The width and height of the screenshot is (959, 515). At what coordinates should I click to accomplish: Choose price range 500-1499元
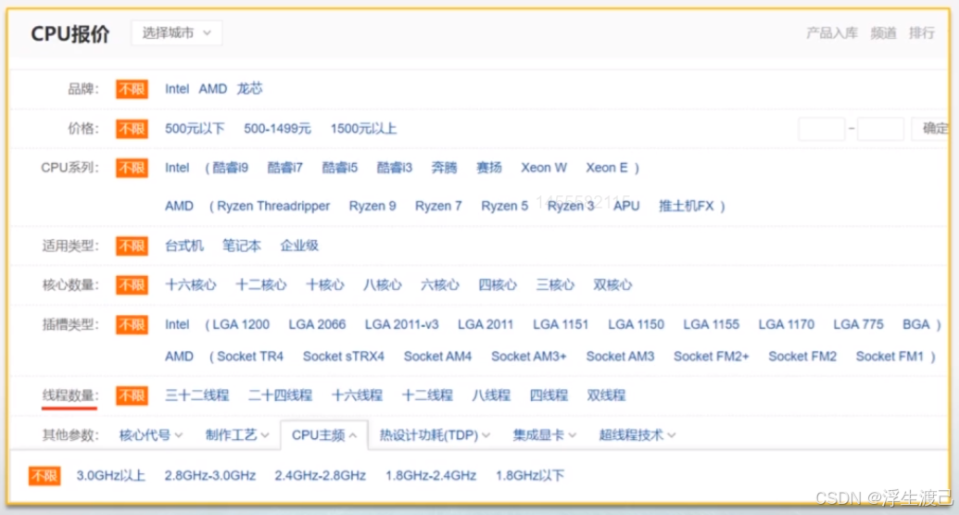tap(278, 129)
